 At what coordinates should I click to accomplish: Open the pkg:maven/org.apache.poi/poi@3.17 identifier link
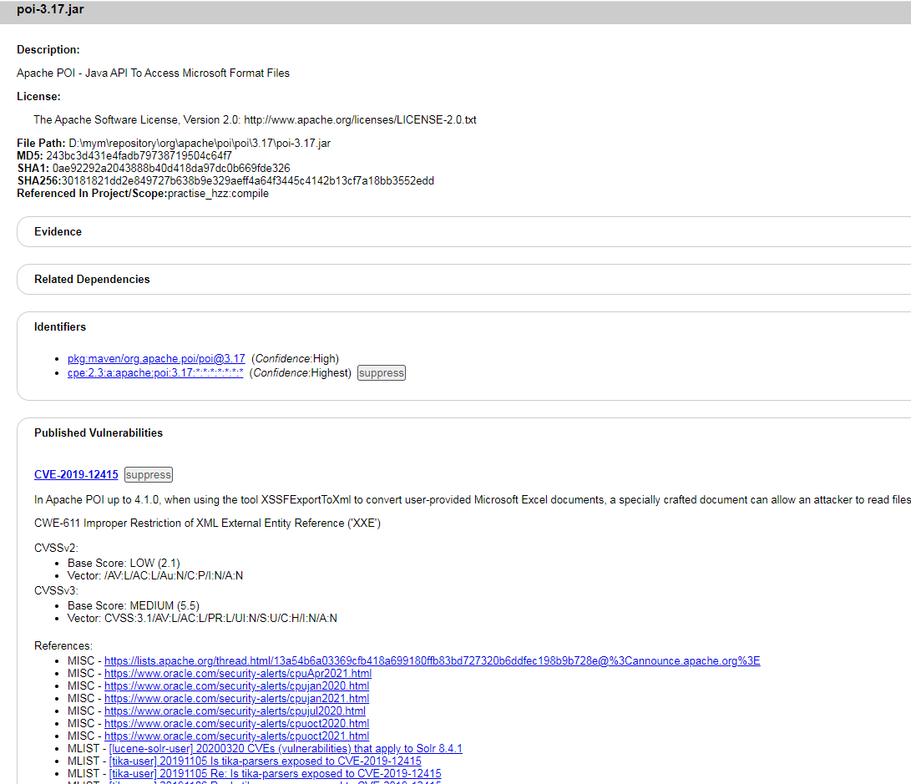tap(155, 358)
